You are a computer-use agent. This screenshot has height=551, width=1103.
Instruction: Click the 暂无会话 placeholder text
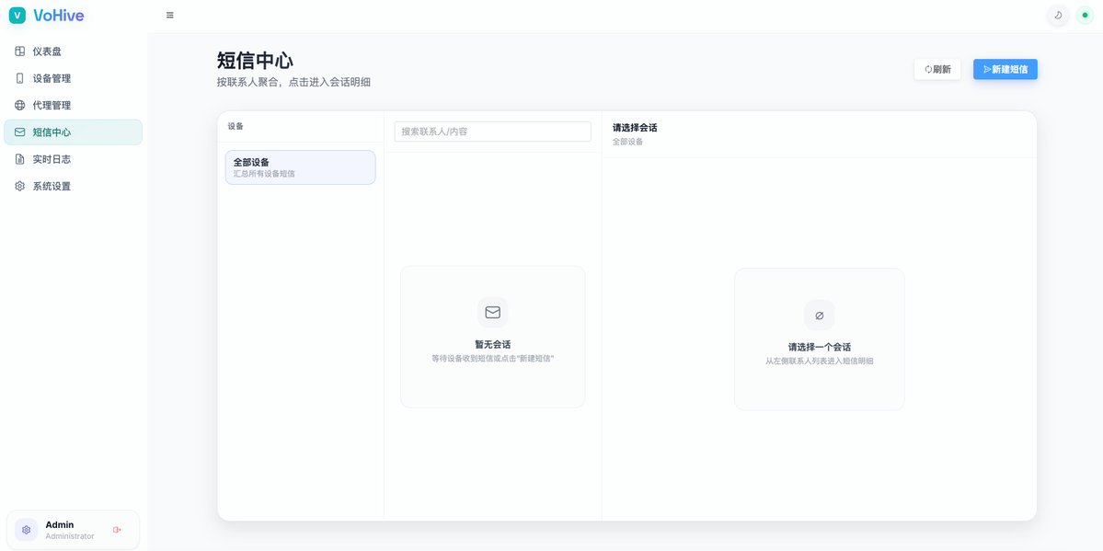492,344
